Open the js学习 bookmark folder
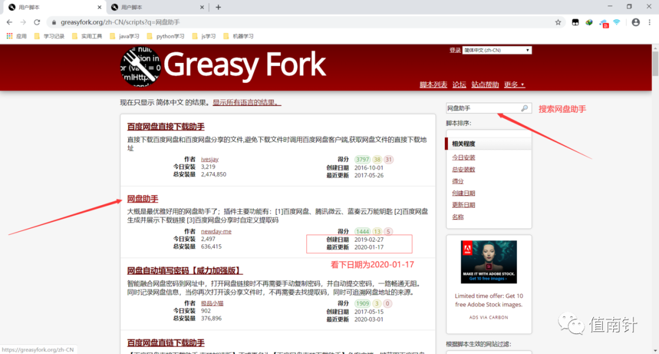Viewport: 659px width, 354px height. tap(204, 36)
